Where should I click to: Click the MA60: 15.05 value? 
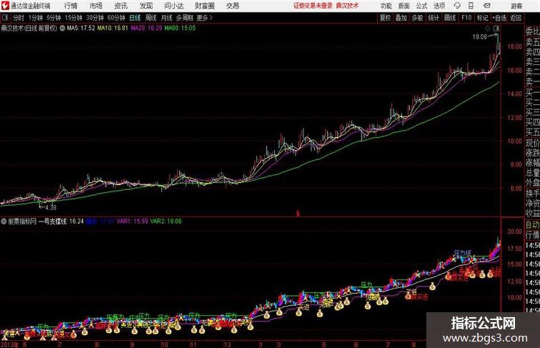coord(180,28)
